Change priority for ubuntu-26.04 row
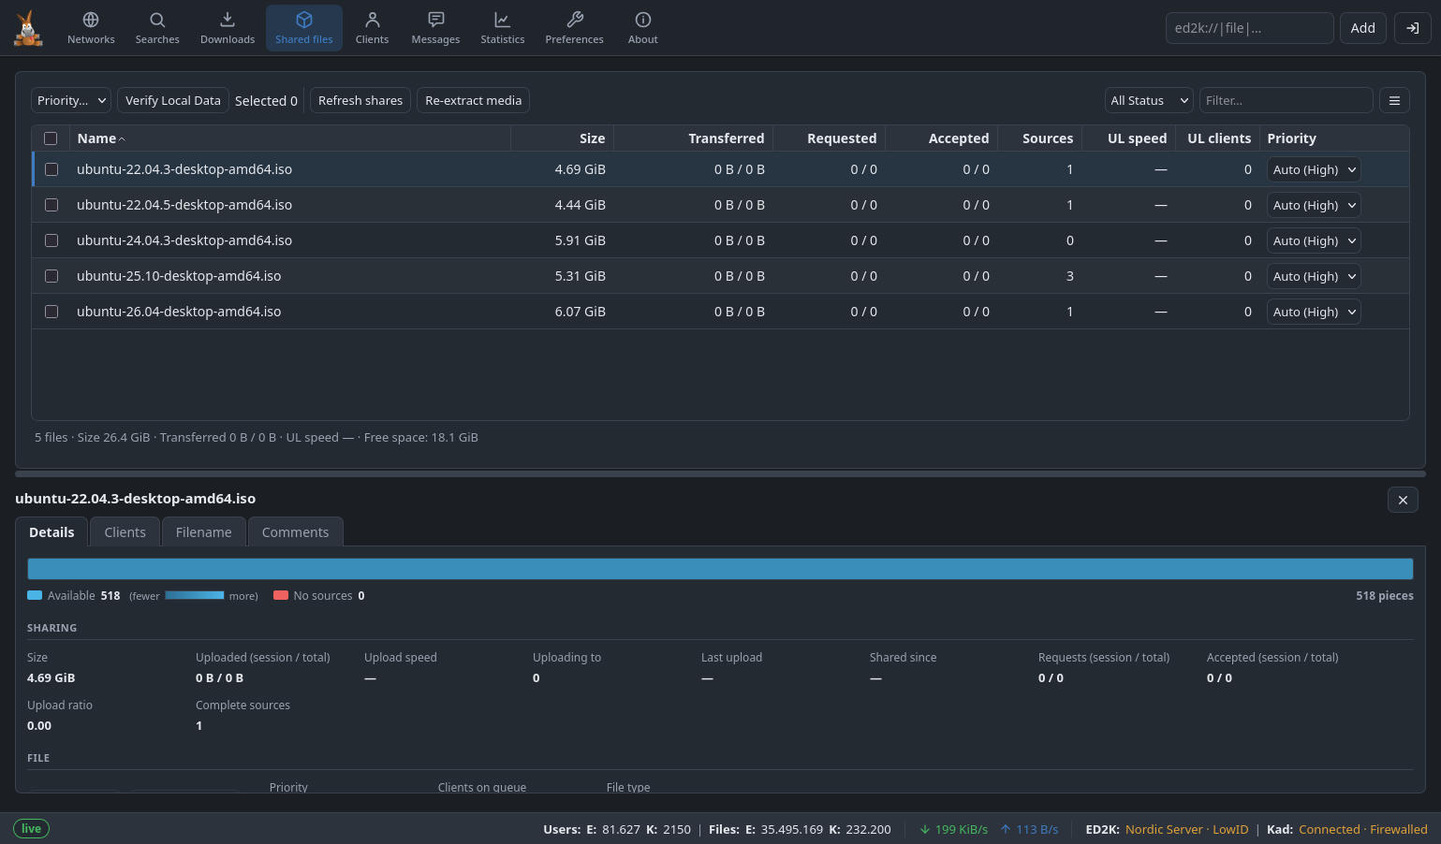Screen dimensions: 1441x844 pyautogui.click(x=1314, y=312)
